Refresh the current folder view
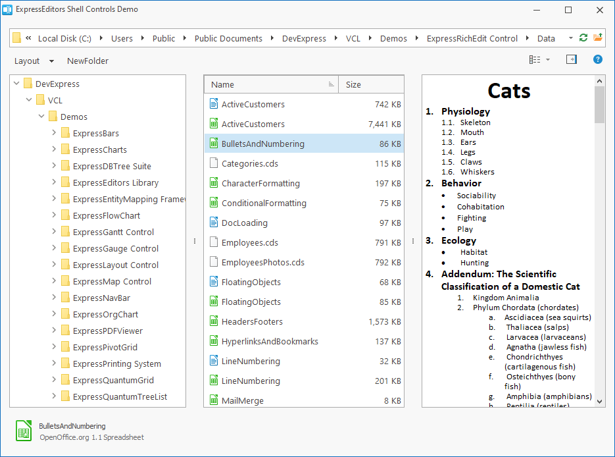 coord(583,38)
